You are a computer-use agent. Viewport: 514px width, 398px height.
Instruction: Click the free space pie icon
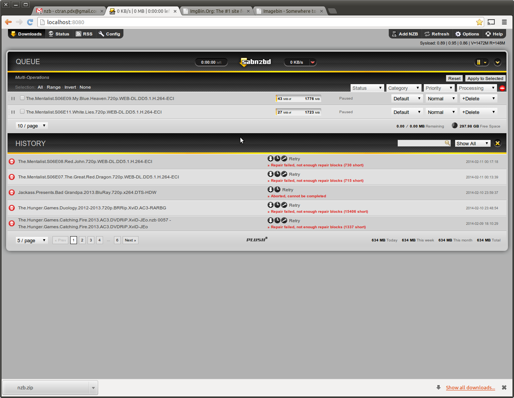pos(454,126)
